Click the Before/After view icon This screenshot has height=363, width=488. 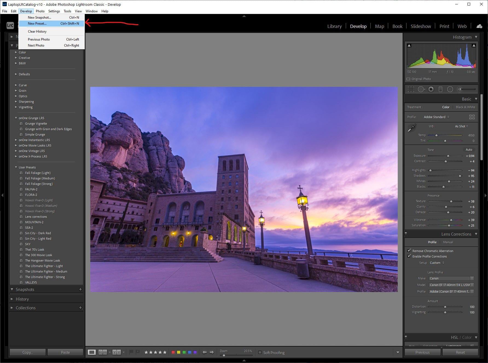point(116,352)
